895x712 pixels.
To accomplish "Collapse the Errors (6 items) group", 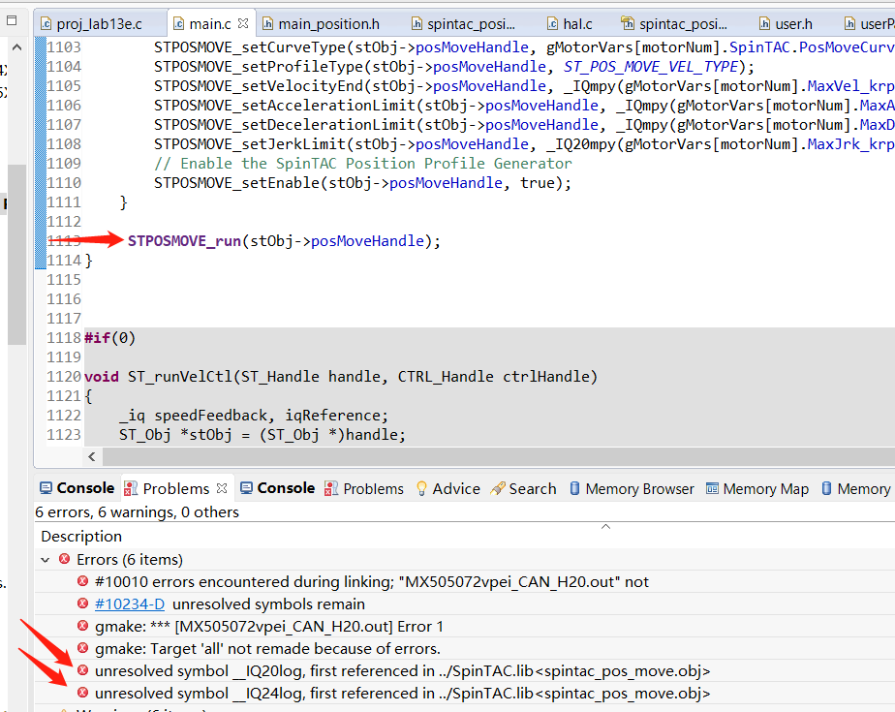I will (46, 560).
